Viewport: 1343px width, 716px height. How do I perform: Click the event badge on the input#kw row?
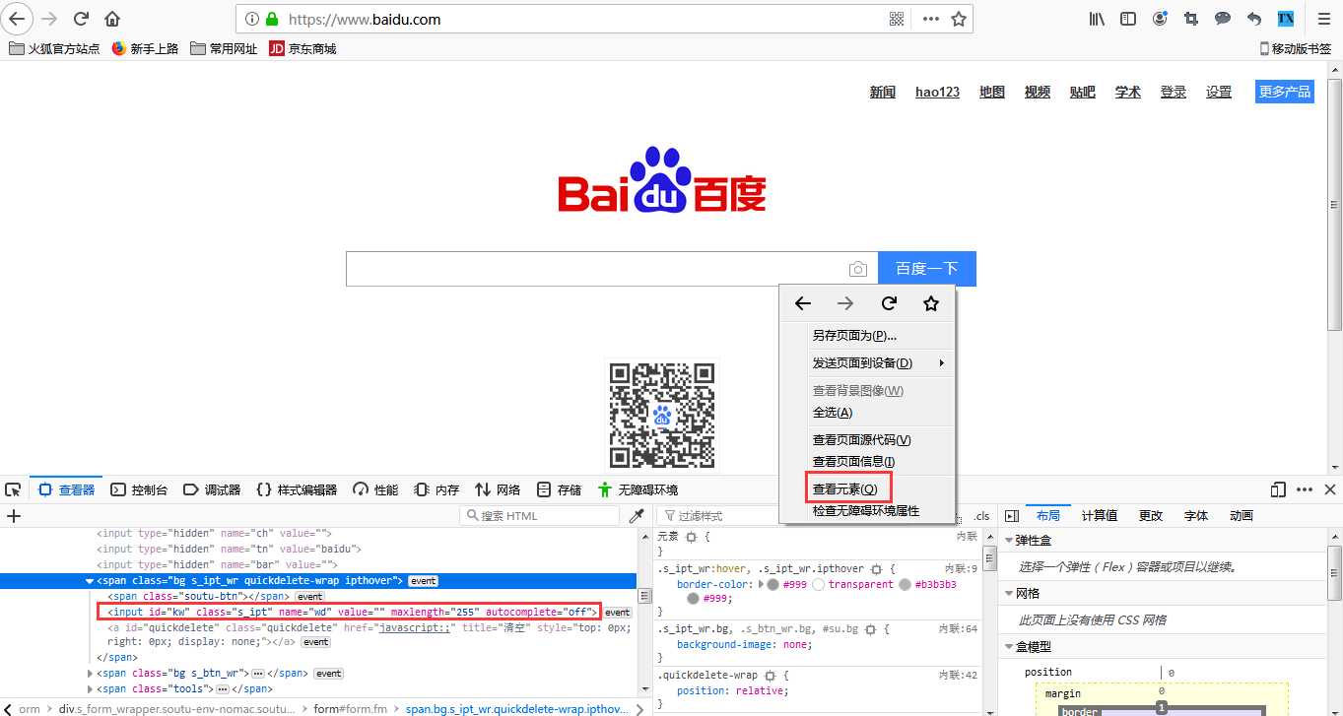(617, 612)
